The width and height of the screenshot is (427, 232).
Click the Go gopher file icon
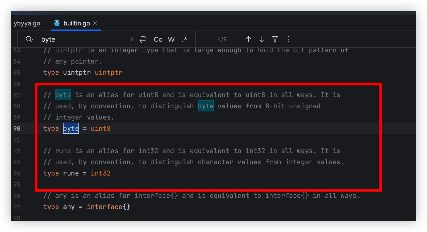click(57, 23)
